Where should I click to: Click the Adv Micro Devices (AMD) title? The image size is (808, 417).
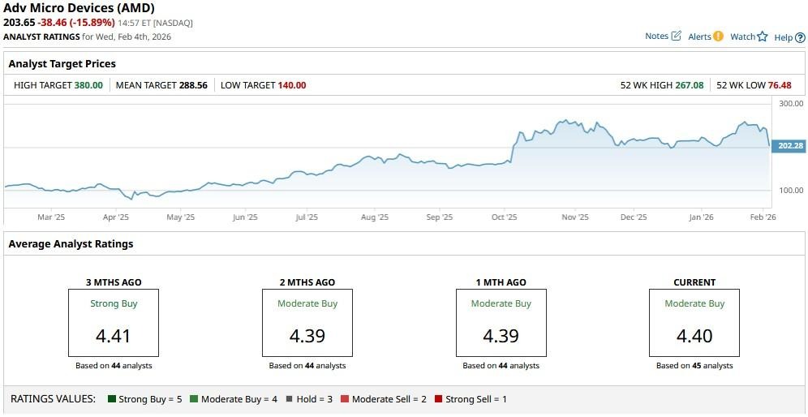79,8
